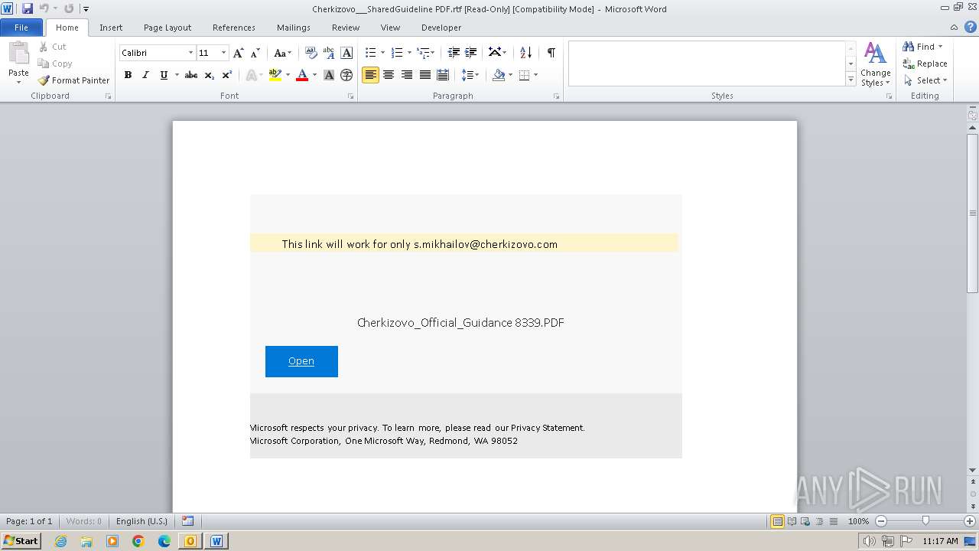
Task: Open Line and Paragraph Spacing dropdown
Action: click(470, 75)
